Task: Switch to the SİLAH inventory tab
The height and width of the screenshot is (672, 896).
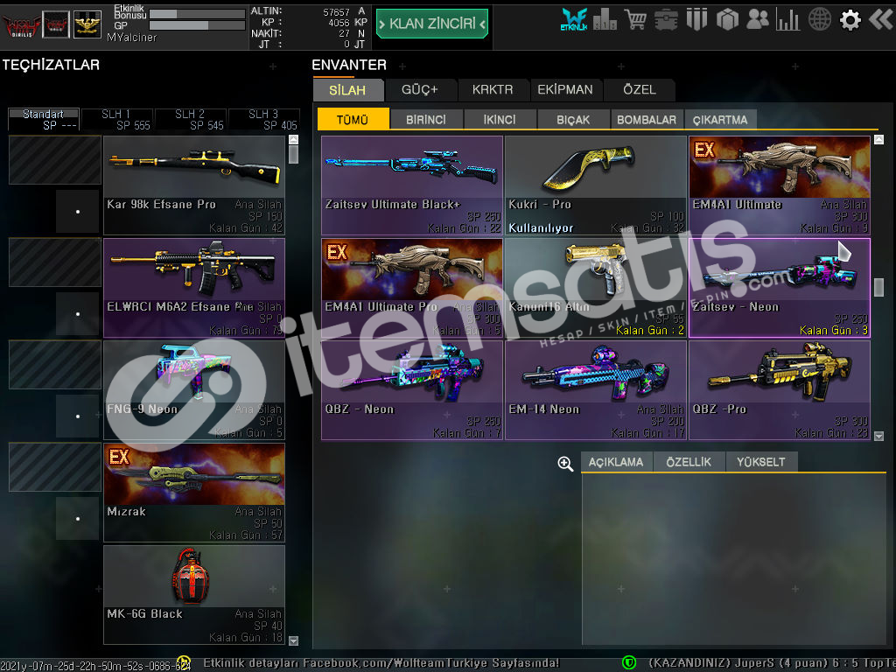Action: [x=347, y=90]
